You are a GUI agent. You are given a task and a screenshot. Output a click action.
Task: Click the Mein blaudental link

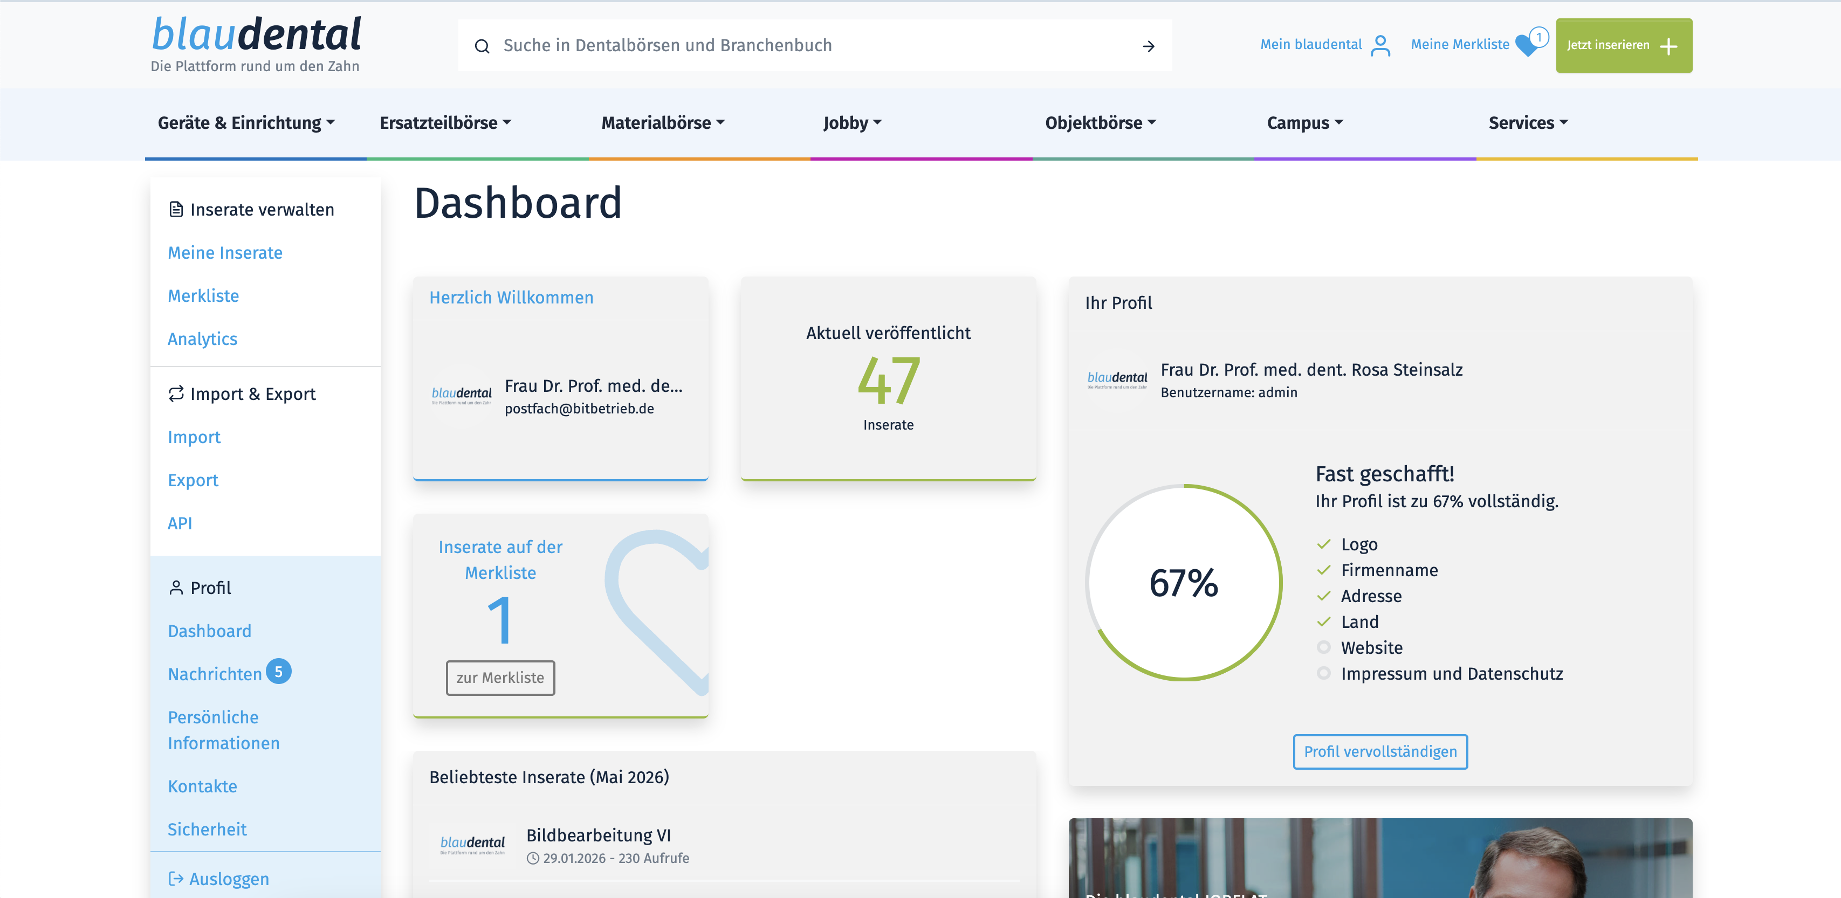1311,44
